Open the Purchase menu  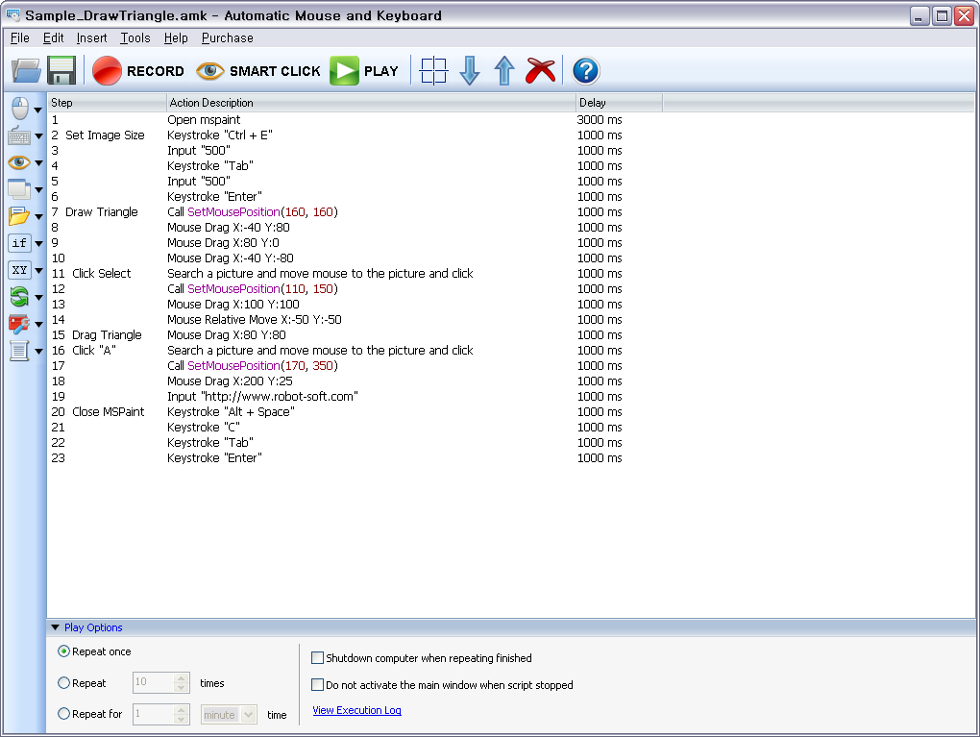pos(228,38)
